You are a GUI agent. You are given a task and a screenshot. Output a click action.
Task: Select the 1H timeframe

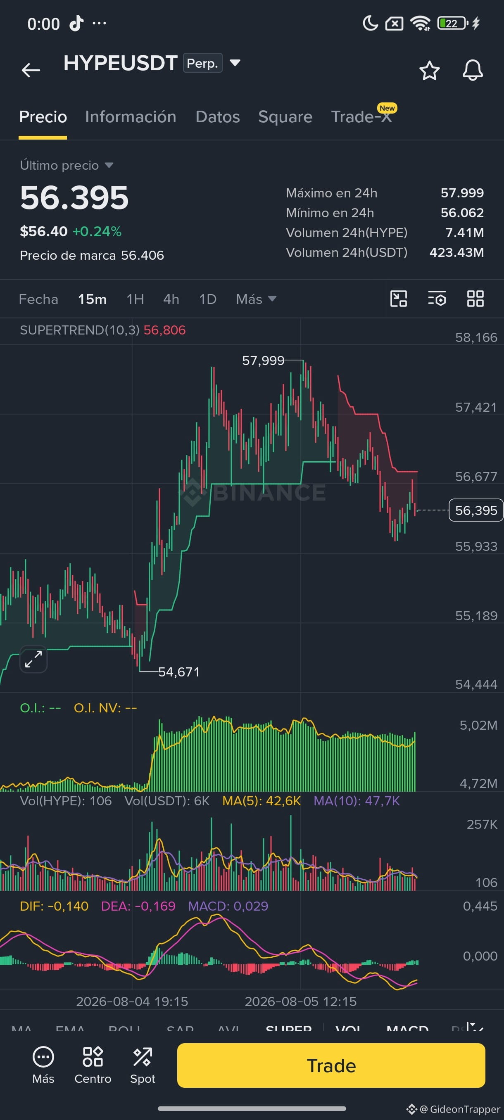coord(135,299)
